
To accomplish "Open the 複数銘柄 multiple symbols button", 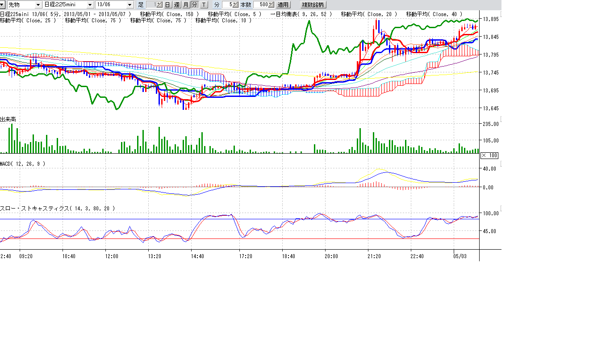I will [313, 4].
